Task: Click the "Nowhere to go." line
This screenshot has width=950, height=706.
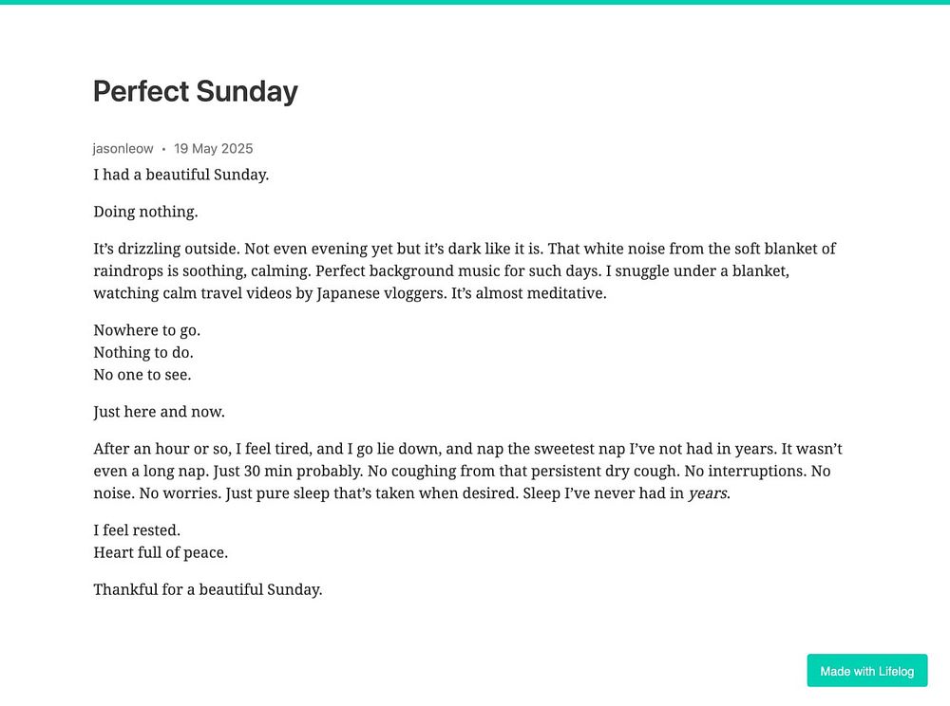Action: pyautogui.click(x=146, y=330)
